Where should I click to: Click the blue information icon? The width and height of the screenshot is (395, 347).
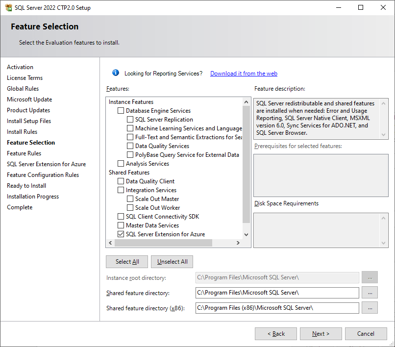pyautogui.click(x=116, y=73)
